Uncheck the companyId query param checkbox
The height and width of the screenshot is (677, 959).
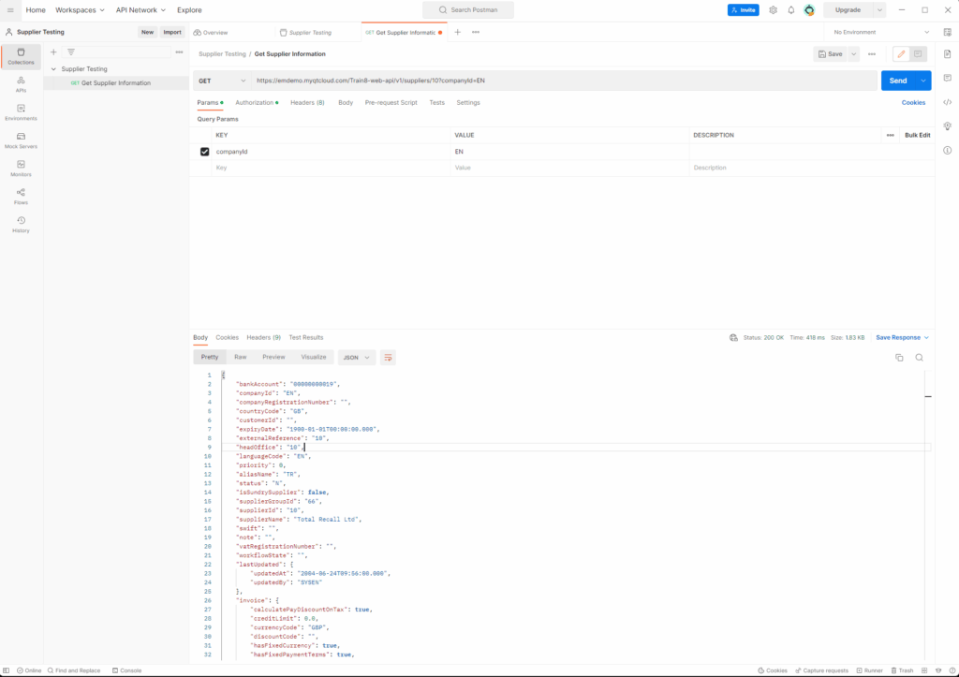(205, 152)
